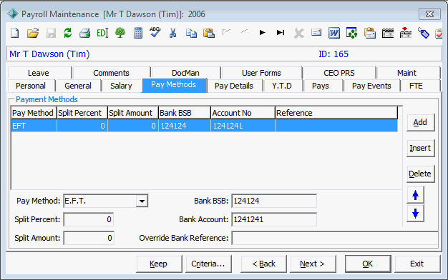Open the envelope card icon
Screen dimensions: 448x280
coord(316,33)
